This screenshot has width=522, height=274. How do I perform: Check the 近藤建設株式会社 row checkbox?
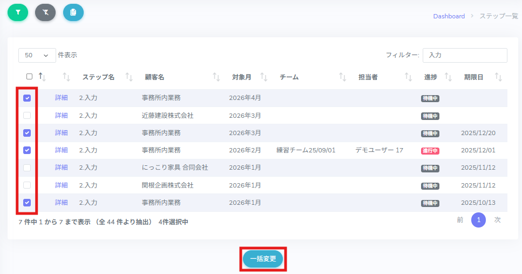pyautogui.click(x=27, y=116)
